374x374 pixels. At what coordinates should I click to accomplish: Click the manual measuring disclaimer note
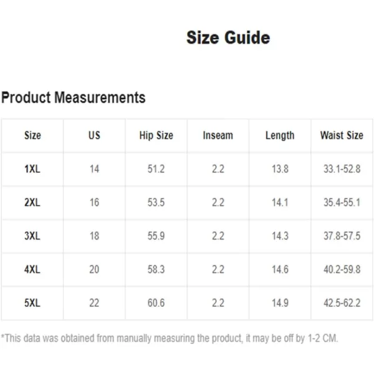tap(170, 338)
